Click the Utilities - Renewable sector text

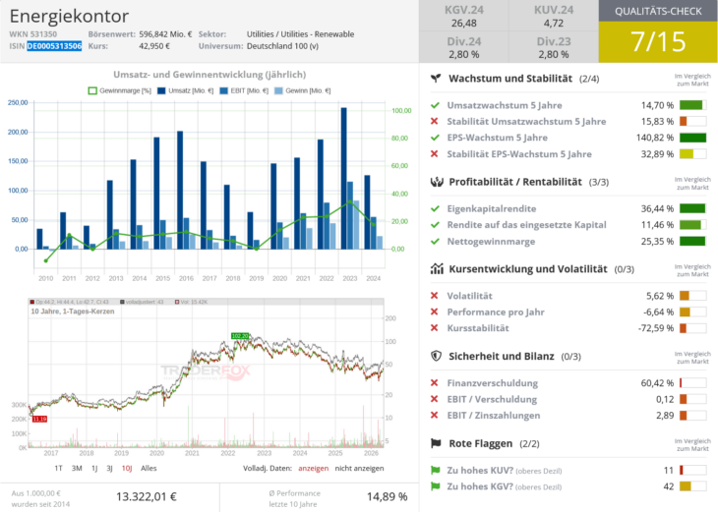(x=300, y=33)
